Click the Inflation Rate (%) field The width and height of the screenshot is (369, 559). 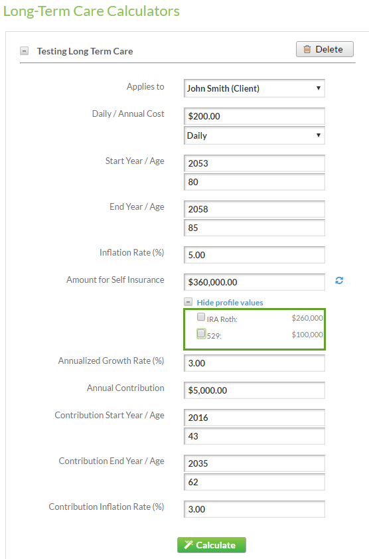tap(254, 255)
